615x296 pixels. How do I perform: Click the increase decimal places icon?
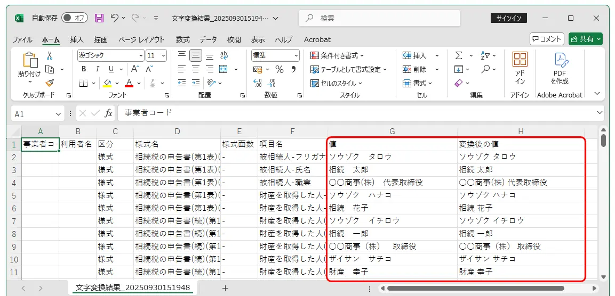[x=258, y=83]
